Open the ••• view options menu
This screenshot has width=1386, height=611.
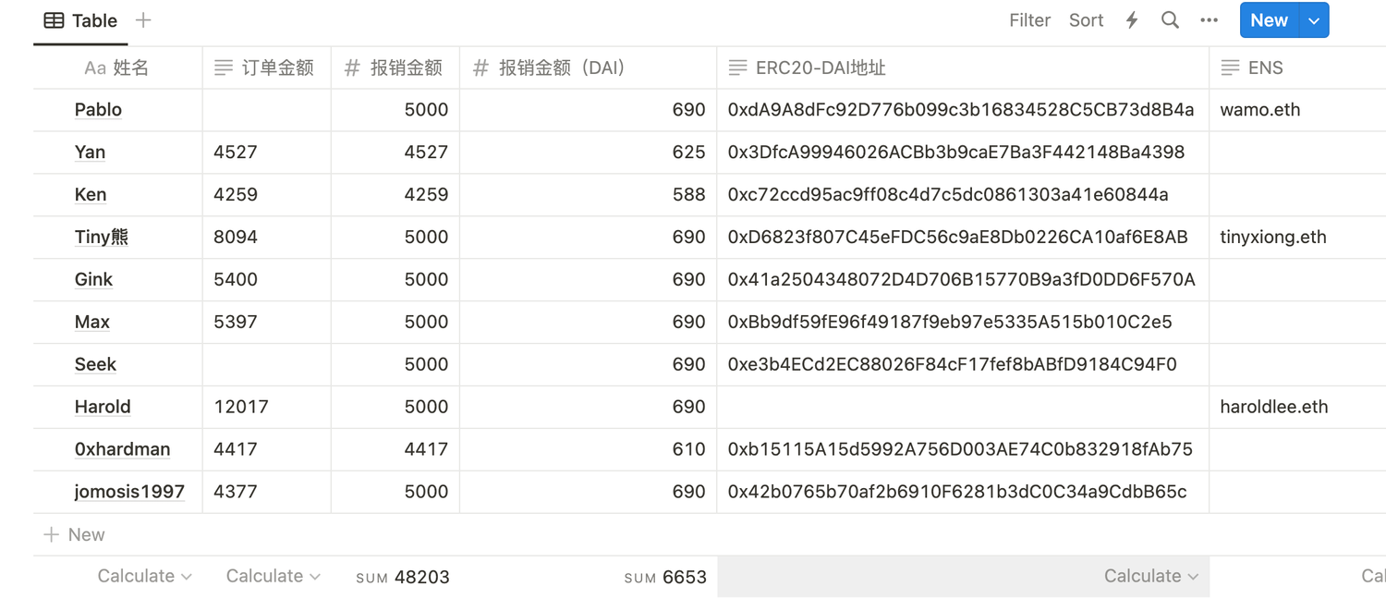(1209, 19)
